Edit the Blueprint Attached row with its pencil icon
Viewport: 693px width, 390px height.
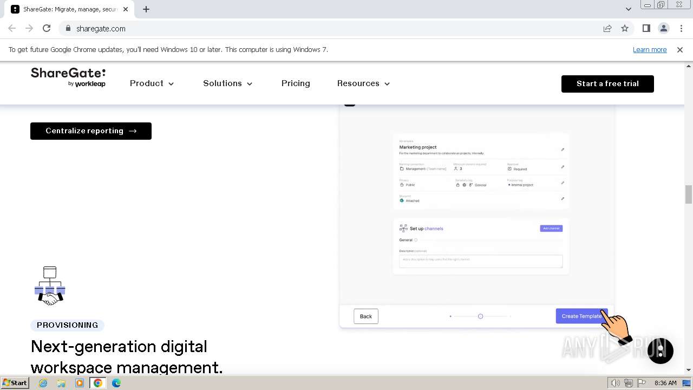[x=563, y=199]
